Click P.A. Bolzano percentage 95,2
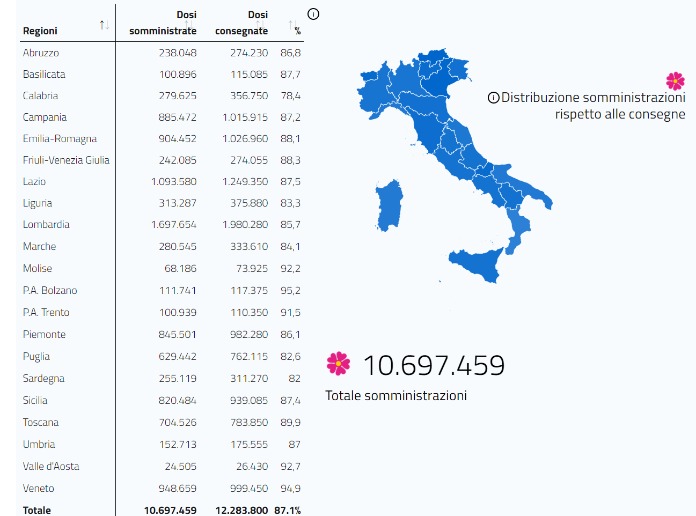696x516 pixels. pos(290,290)
